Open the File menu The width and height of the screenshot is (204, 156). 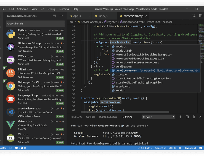(x=4, y=9)
